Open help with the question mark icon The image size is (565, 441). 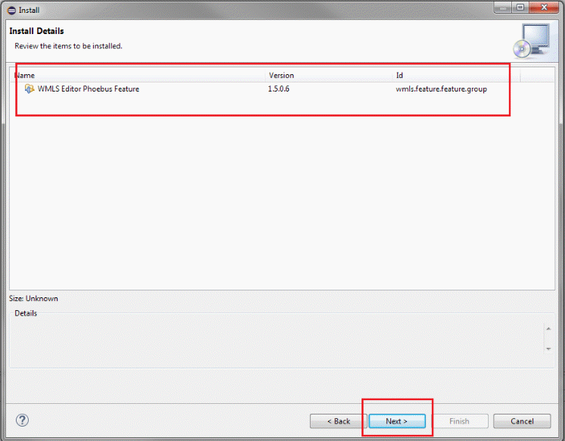click(22, 421)
